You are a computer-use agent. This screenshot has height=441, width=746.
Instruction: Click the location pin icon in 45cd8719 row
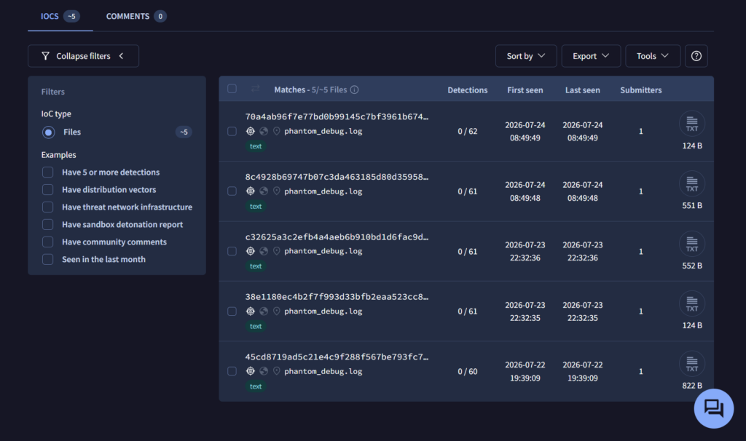pos(276,371)
